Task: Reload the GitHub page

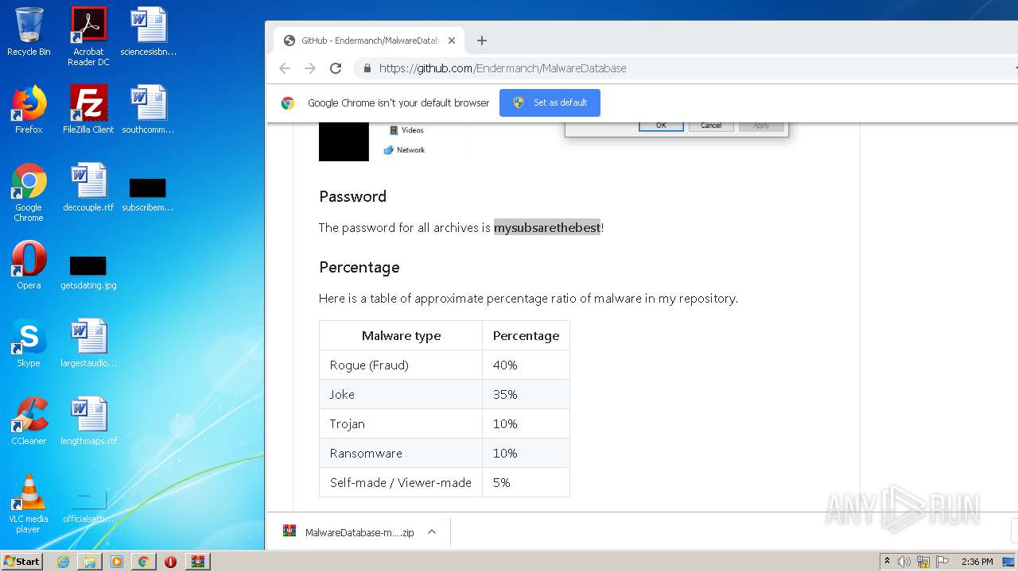Action: tap(336, 68)
